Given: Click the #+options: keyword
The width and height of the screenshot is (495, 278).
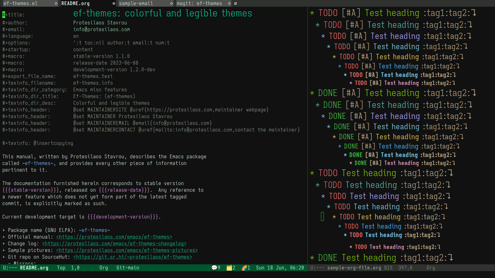Looking at the screenshot, I should tap(16, 43).
